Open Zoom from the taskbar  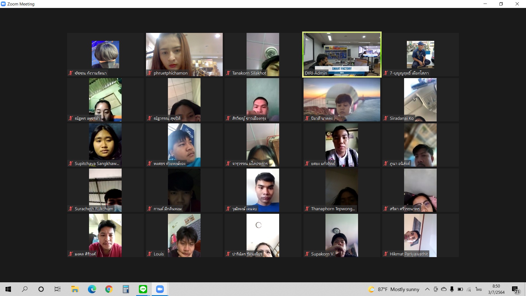(x=160, y=289)
